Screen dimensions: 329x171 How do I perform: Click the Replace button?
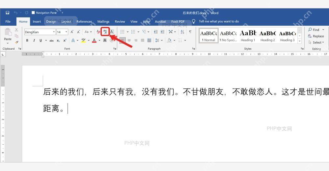coord(316,36)
